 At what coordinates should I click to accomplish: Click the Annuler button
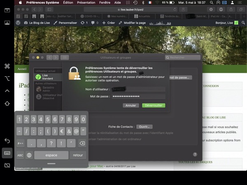(x=130, y=105)
